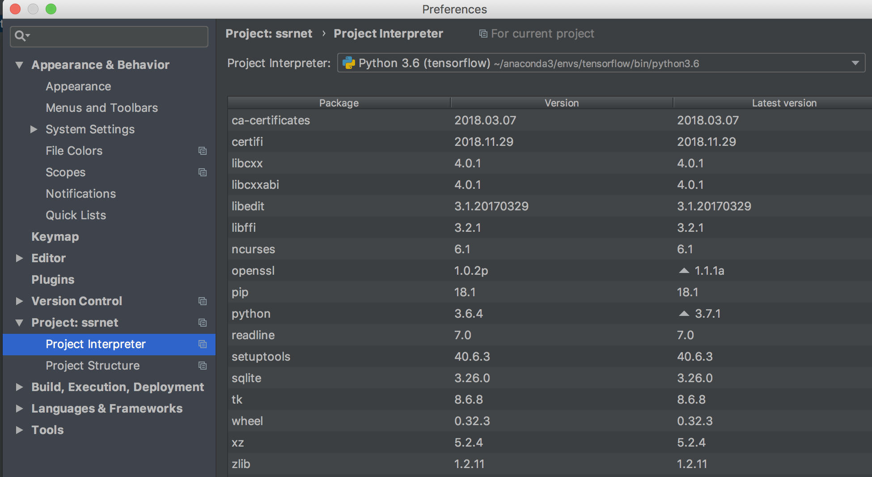This screenshot has width=872, height=477.
Task: Select the readline package row
Action: click(550, 335)
